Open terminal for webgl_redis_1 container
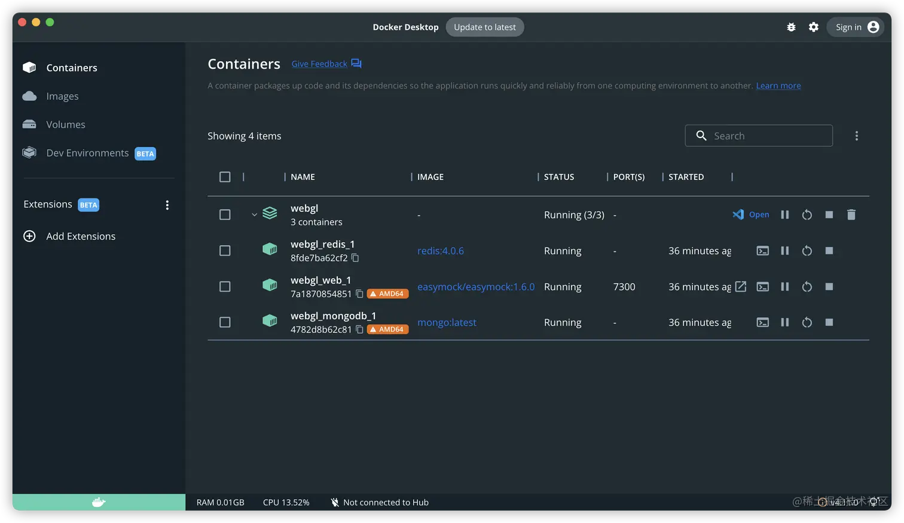Image resolution: width=904 pixels, height=523 pixels. point(762,250)
